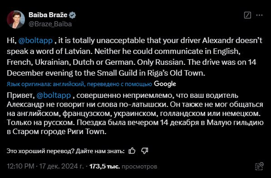Click the @boltapp mention in the Russian translation
The image size is (271, 178).
click(x=54, y=96)
